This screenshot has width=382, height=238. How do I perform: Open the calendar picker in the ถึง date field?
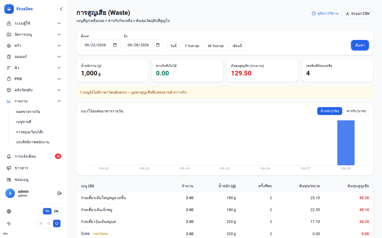[158, 45]
